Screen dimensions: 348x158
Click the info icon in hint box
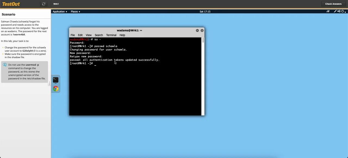(5, 65)
